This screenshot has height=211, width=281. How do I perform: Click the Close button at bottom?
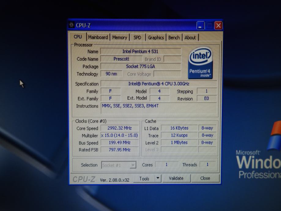[205, 178]
